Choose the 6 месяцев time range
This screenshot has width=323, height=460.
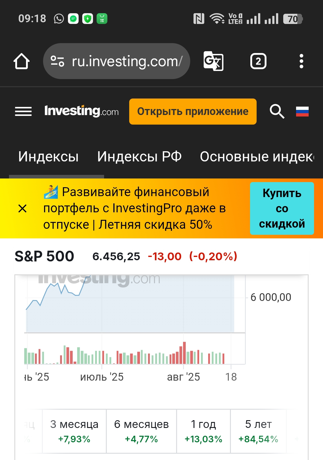coord(141,431)
